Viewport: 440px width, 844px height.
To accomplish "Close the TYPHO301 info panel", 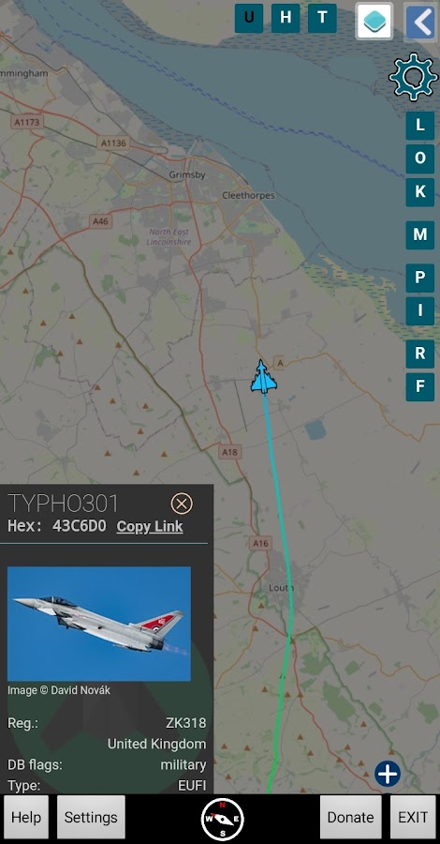I will click(x=182, y=504).
